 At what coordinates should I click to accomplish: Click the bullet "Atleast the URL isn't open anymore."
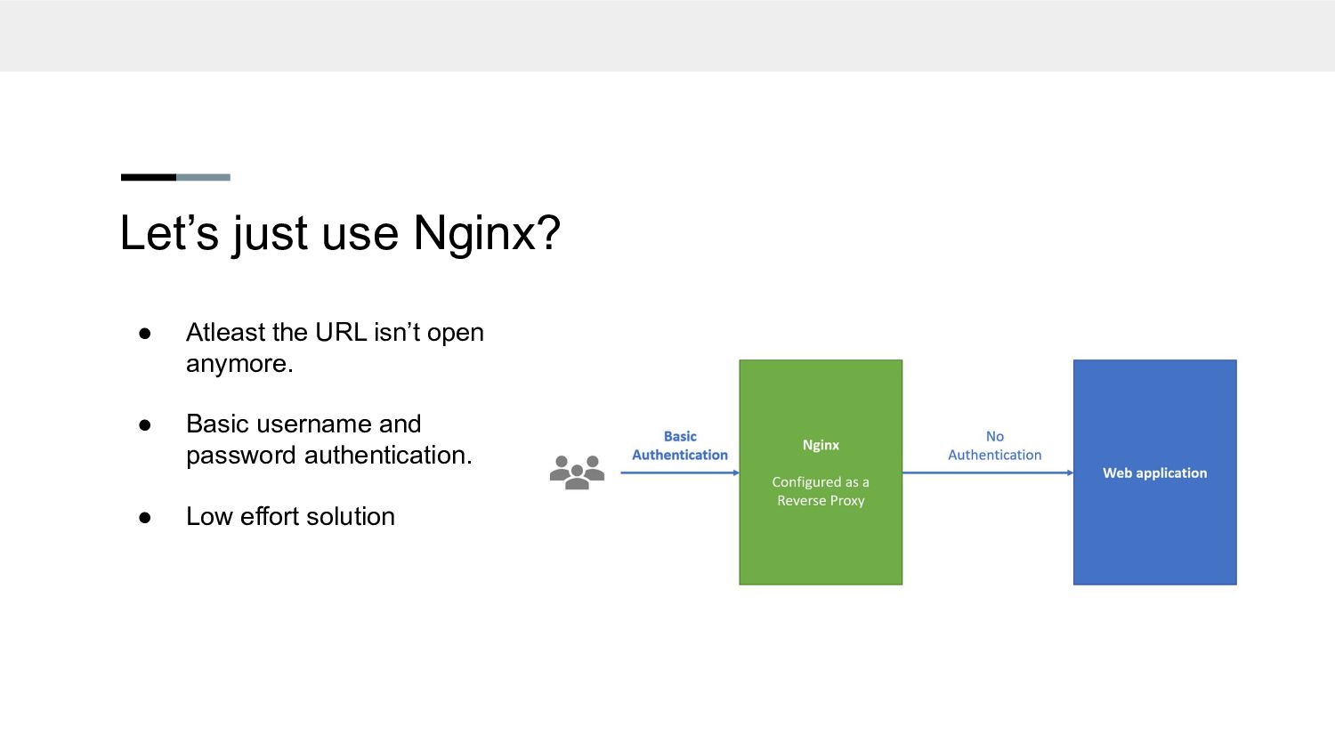[x=335, y=348]
